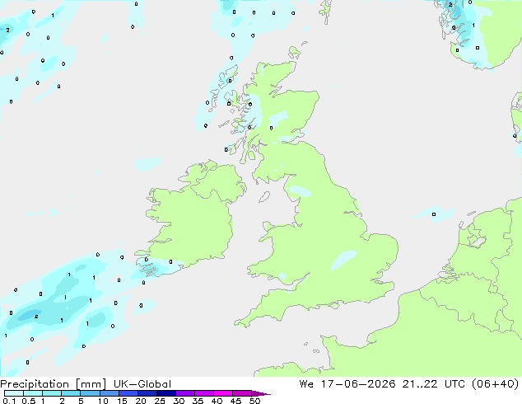Click the date "17-06-2026"

358,384
